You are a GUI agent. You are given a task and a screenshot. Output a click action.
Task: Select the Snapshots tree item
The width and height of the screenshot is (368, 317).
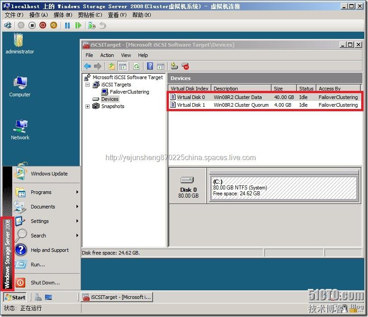coord(113,106)
